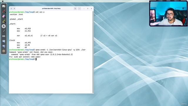Click the 'mov x0,#10' instruction
Image resolution: width=188 pixels, height=106 pixels.
[x=24, y=29]
